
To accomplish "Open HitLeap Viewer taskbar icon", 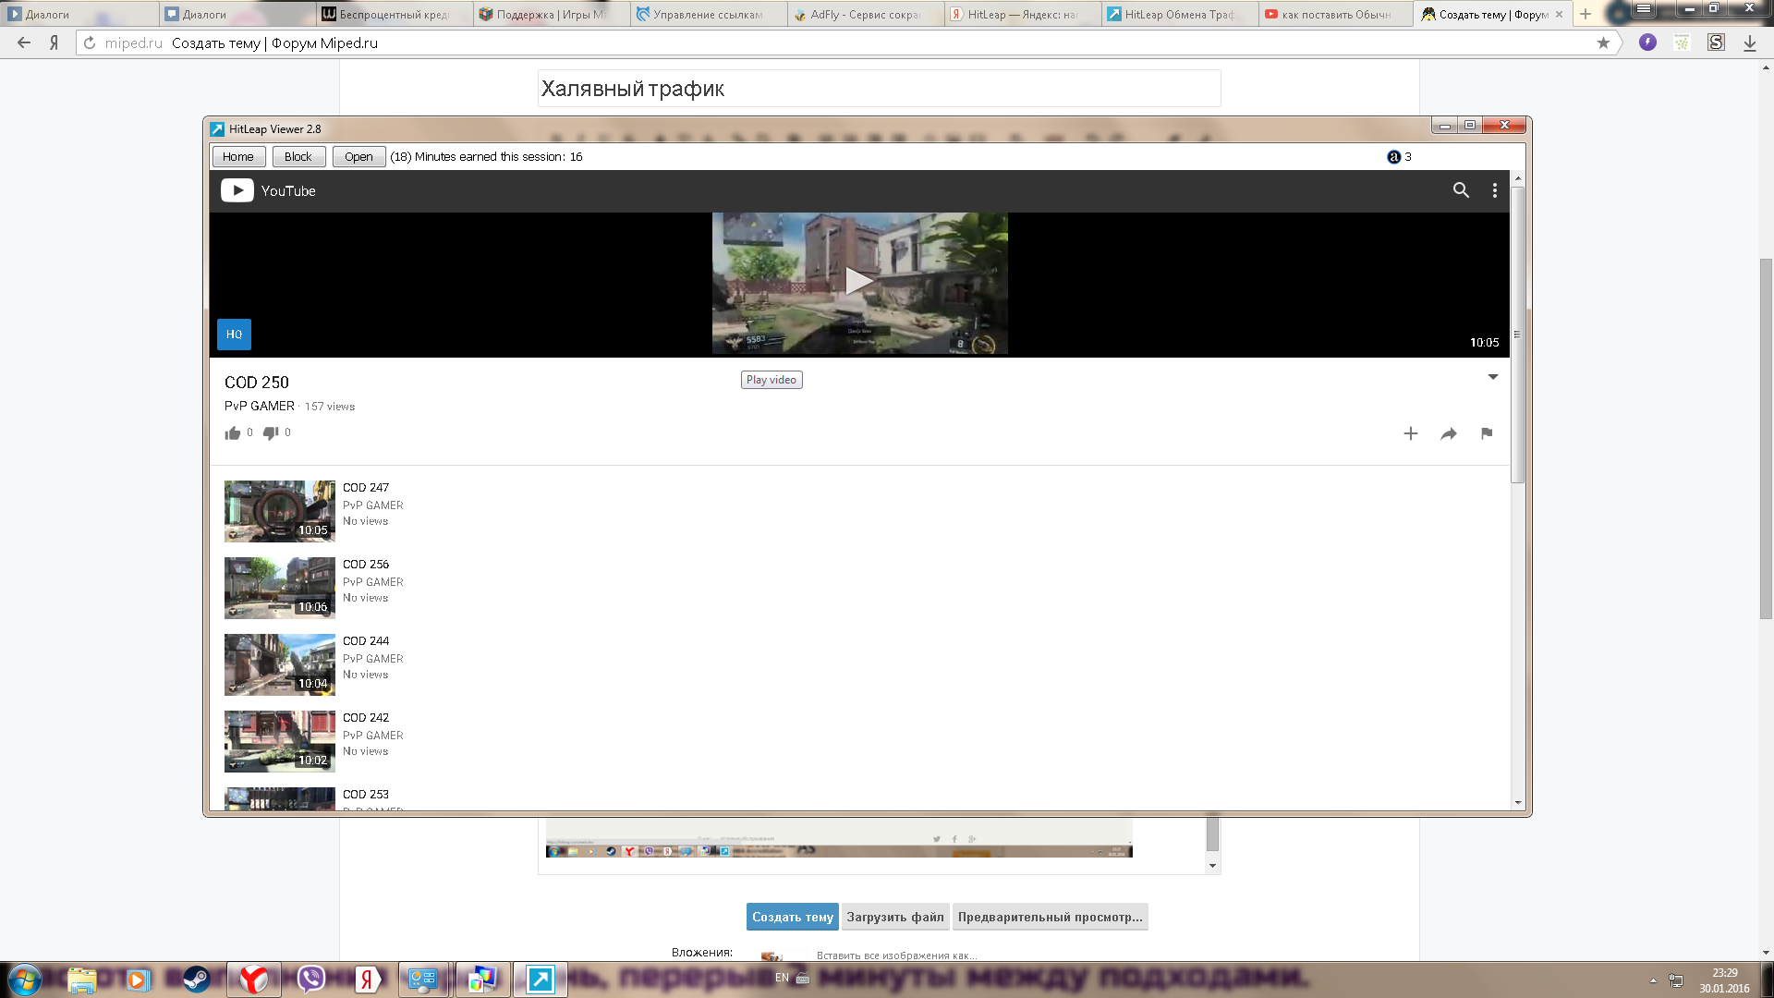I will 540,980.
